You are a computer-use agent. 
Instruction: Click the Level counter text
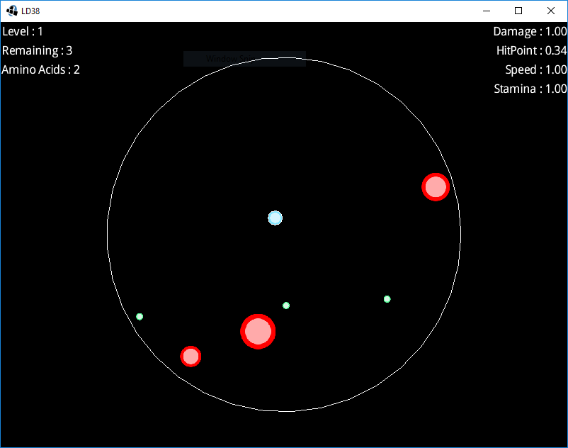(x=23, y=31)
